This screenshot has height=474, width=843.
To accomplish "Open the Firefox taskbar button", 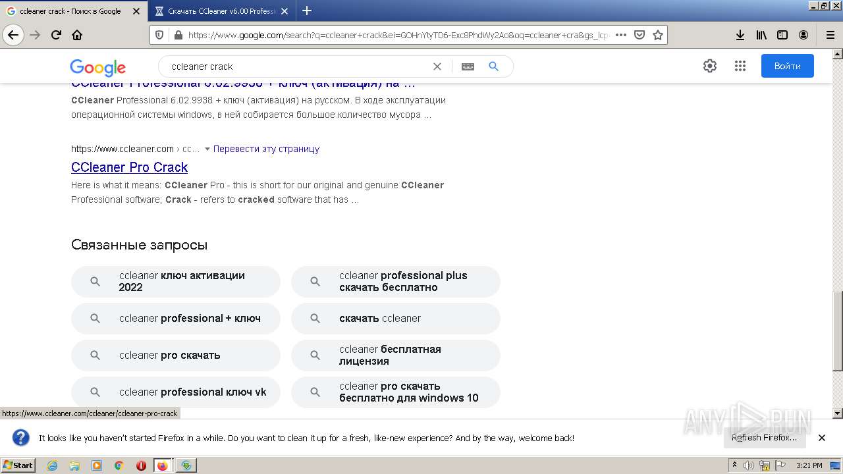I will point(163,465).
